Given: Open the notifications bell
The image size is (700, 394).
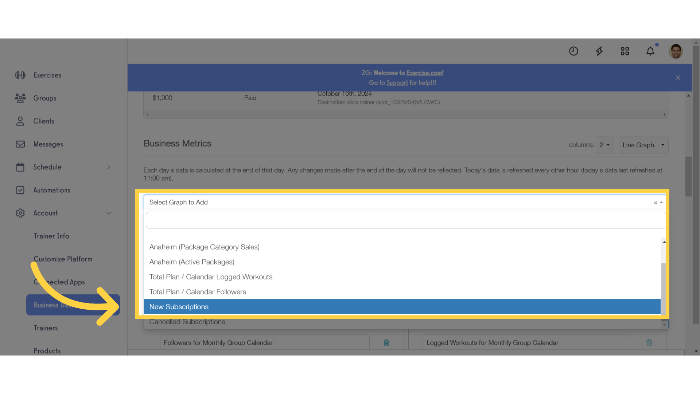Looking at the screenshot, I should pyautogui.click(x=650, y=51).
